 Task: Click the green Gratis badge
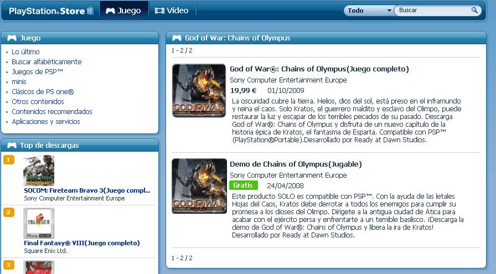243,185
